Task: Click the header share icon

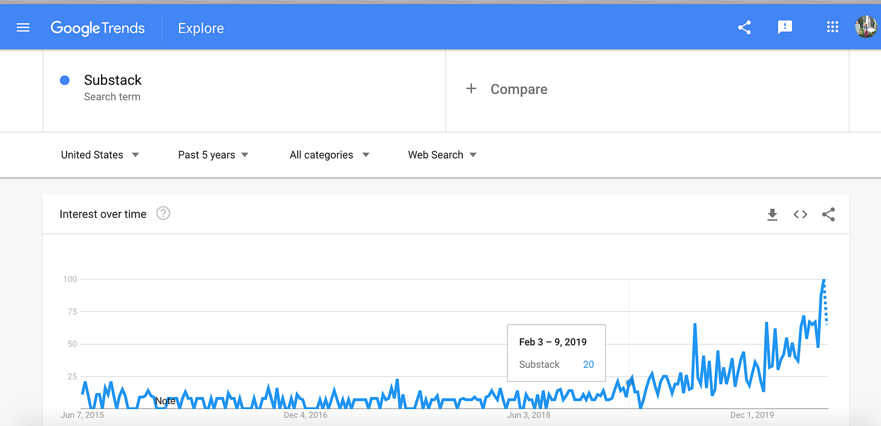Action: [744, 27]
